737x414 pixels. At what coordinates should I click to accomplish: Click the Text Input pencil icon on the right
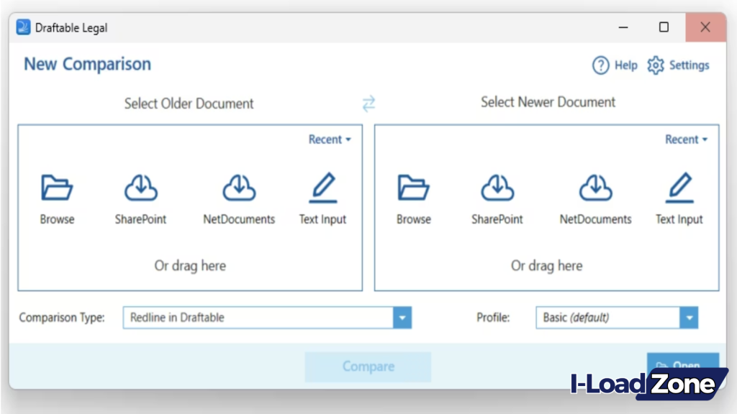679,187
